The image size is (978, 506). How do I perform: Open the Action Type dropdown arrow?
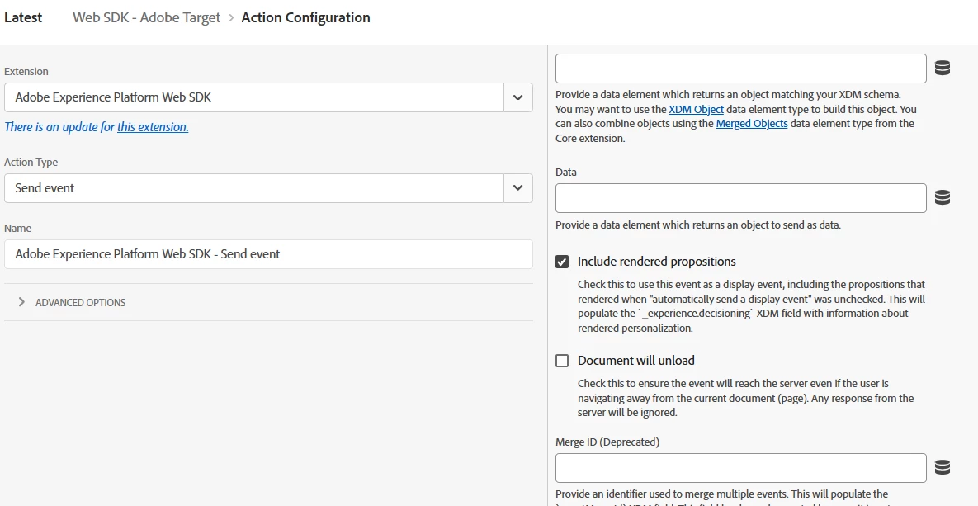click(517, 188)
